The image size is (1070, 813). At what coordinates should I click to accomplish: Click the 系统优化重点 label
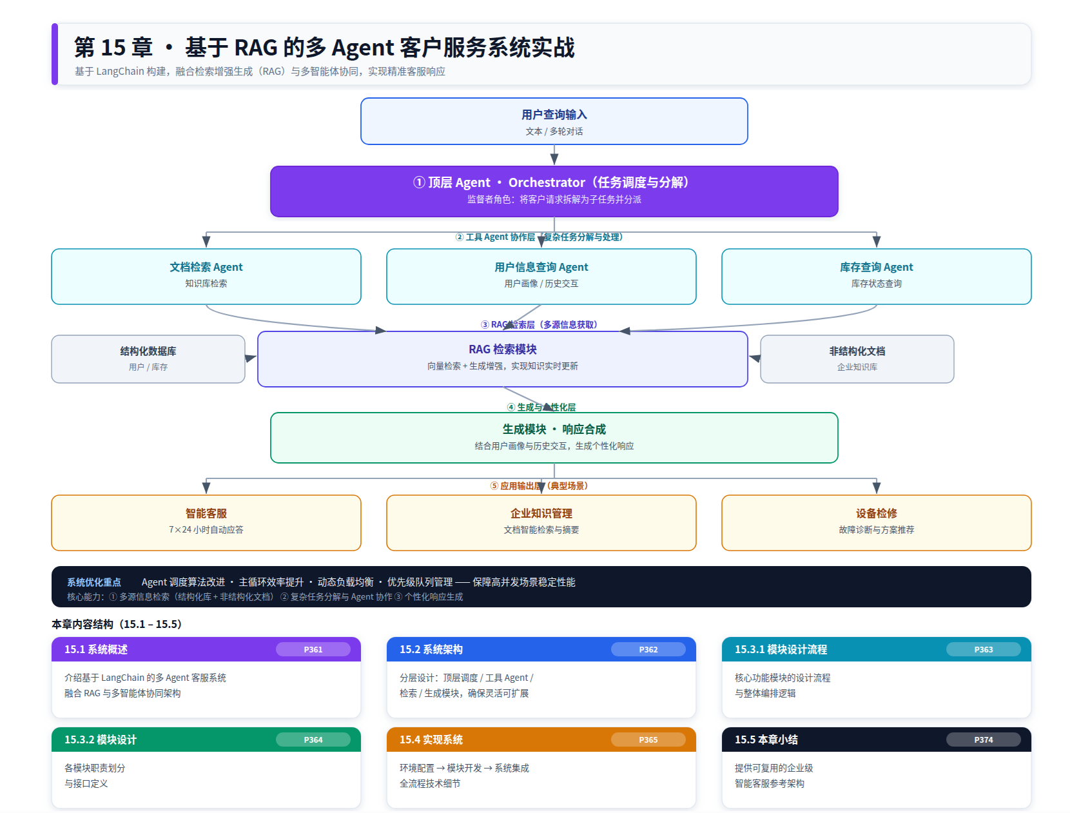94,582
